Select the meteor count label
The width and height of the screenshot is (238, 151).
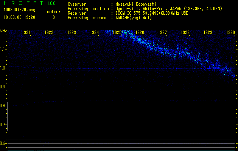tap(53, 12)
